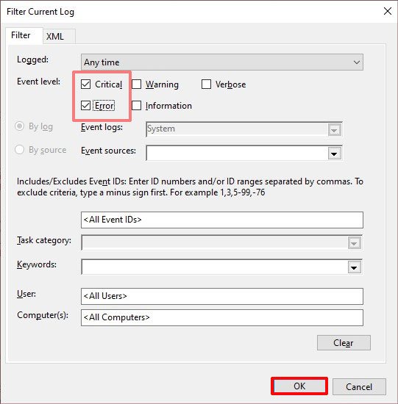The height and width of the screenshot is (404, 398).
Task: Uncheck the Critical event level checkbox
Action: (85, 84)
